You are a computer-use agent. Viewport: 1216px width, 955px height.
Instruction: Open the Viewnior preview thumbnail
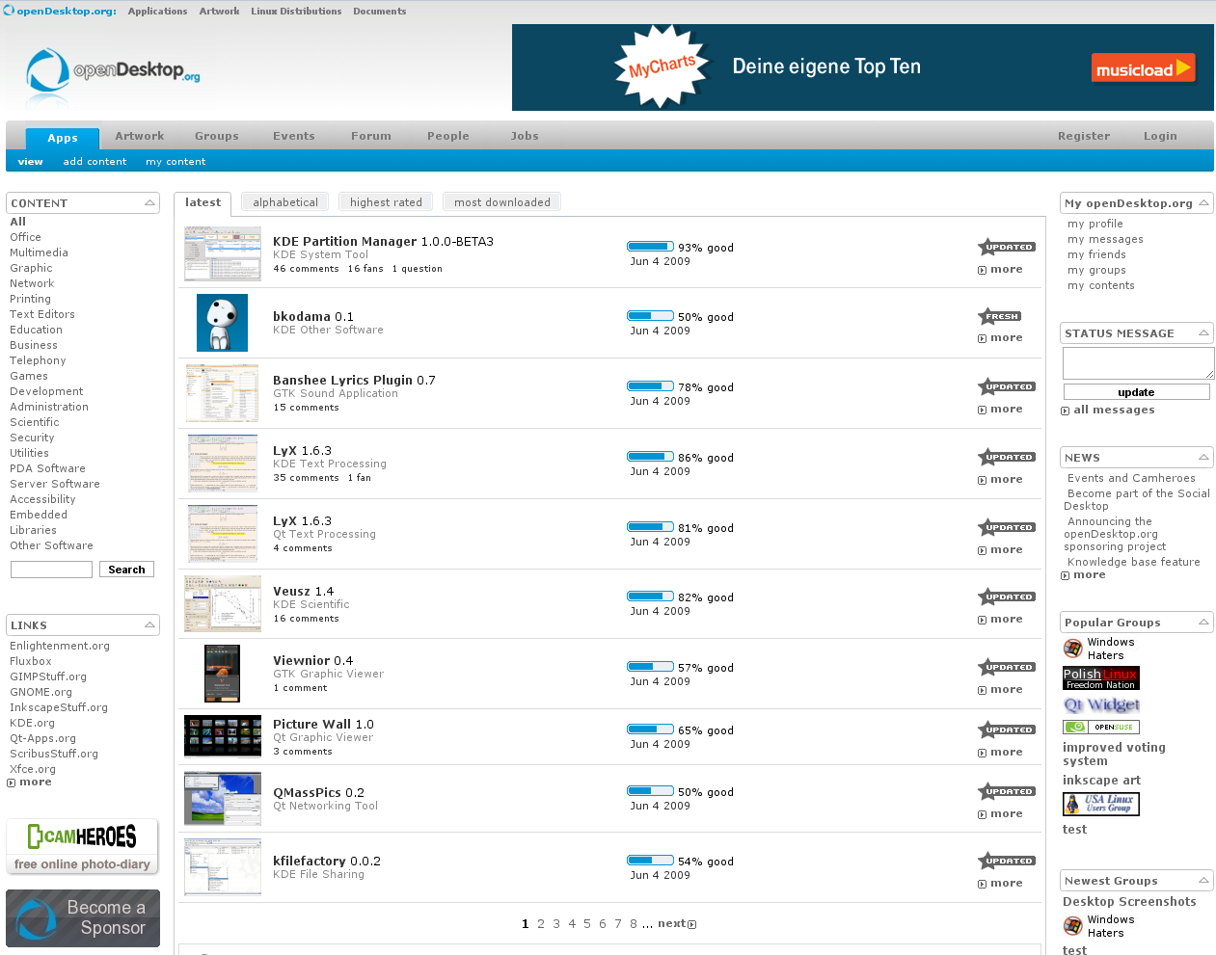223,674
